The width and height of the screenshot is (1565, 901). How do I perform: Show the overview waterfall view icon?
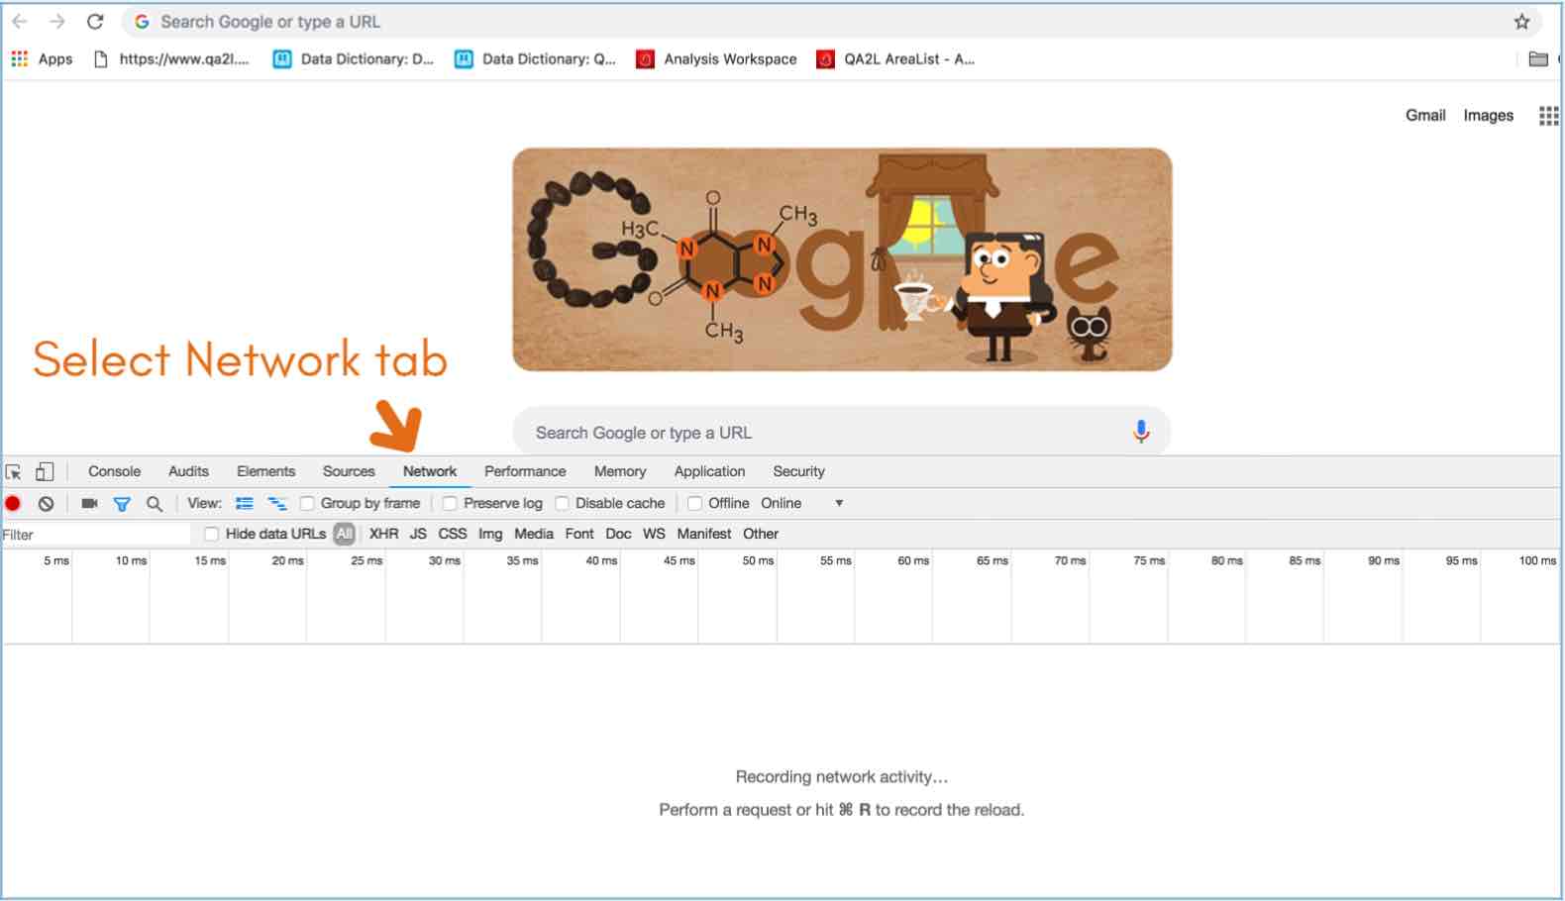click(x=277, y=504)
